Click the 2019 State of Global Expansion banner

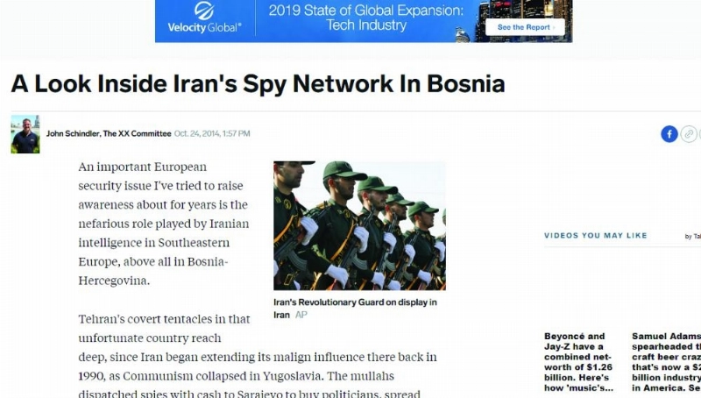pyautogui.click(x=365, y=18)
